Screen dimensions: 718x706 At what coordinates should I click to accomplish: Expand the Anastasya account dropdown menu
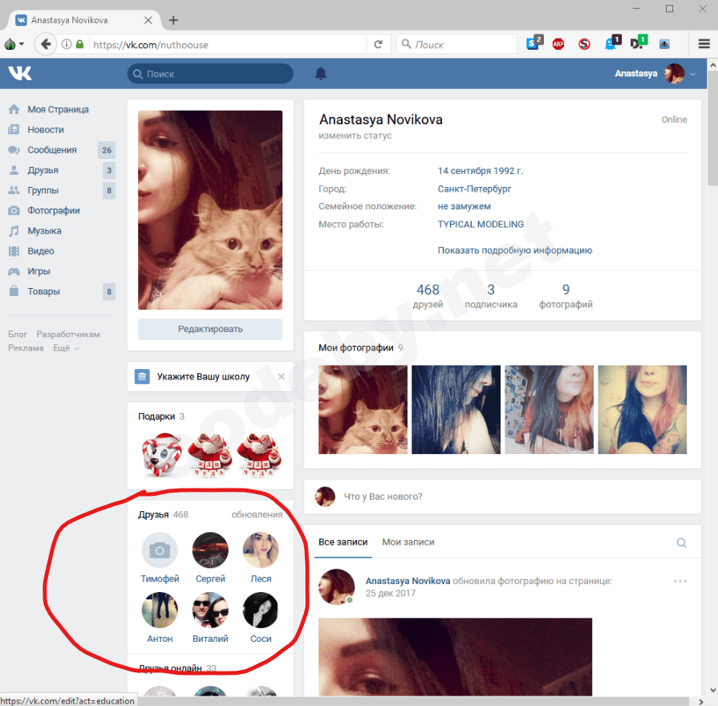pos(692,74)
